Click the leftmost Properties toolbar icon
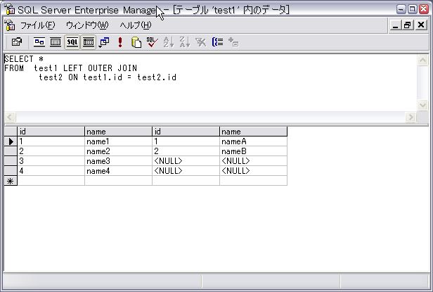 pos(17,42)
